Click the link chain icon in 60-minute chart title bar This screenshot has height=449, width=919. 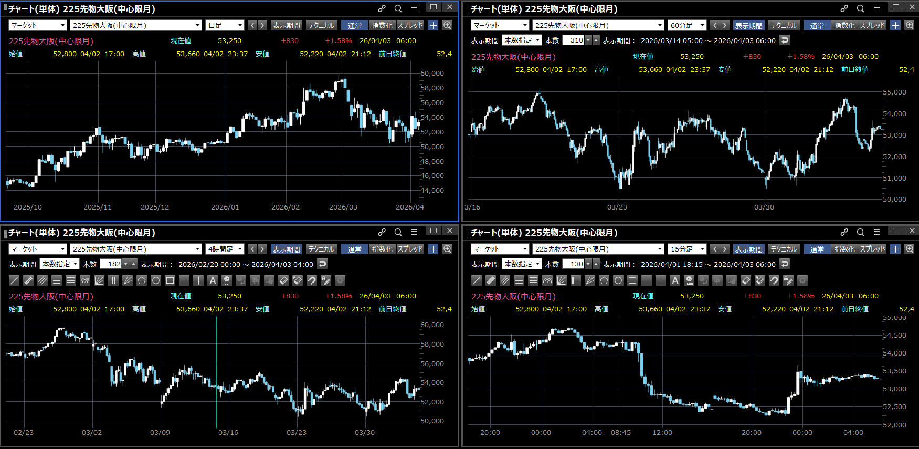(844, 8)
